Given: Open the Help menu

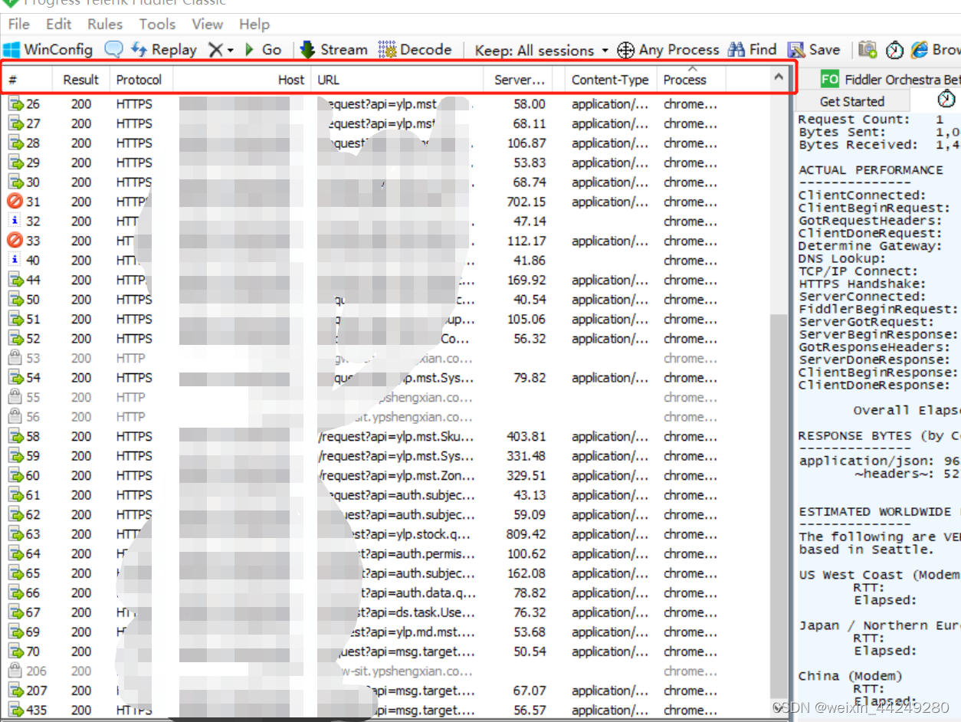Looking at the screenshot, I should tap(254, 25).
